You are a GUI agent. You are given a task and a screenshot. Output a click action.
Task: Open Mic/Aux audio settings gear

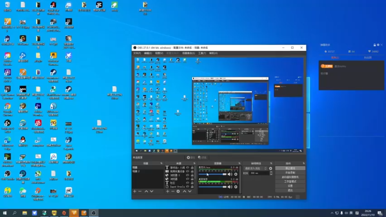(236, 174)
